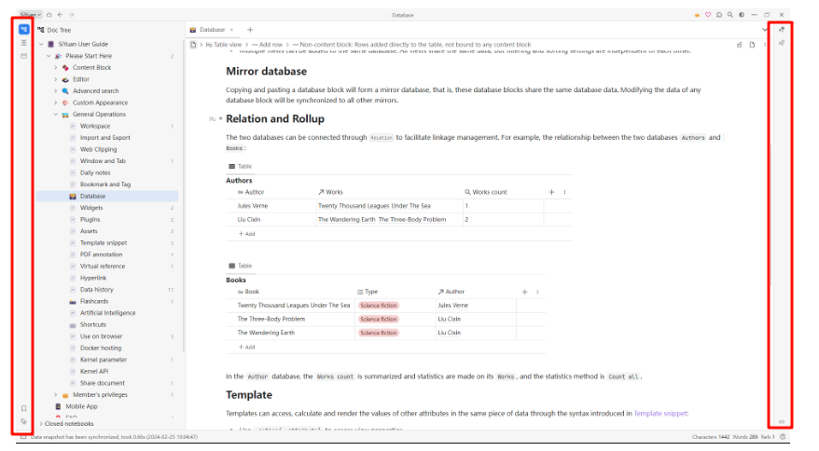The width and height of the screenshot is (819, 451).
Task: Select the Books Table view tab
Action: pyautogui.click(x=241, y=266)
